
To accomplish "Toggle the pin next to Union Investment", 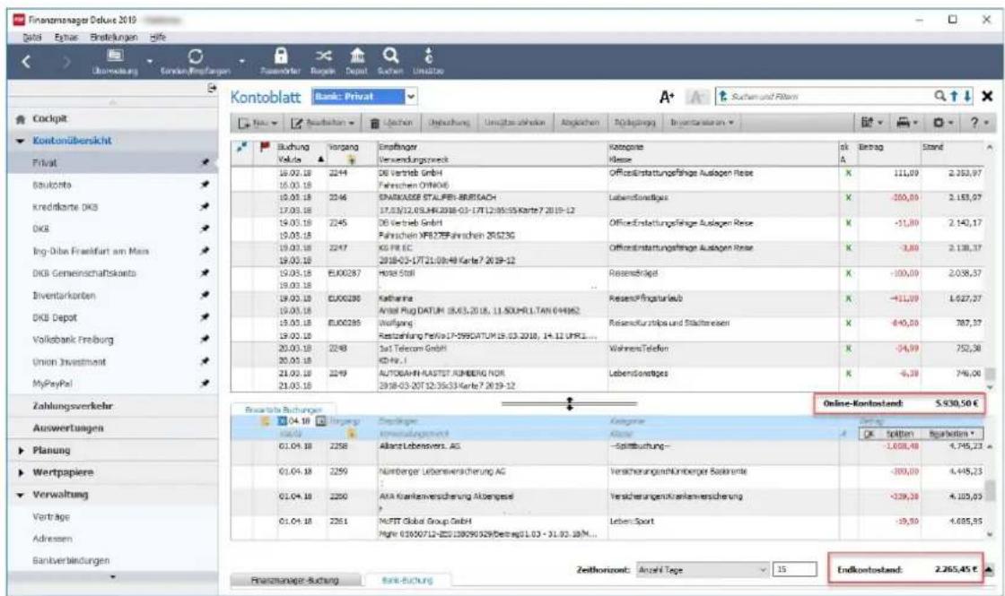I will point(205,362).
